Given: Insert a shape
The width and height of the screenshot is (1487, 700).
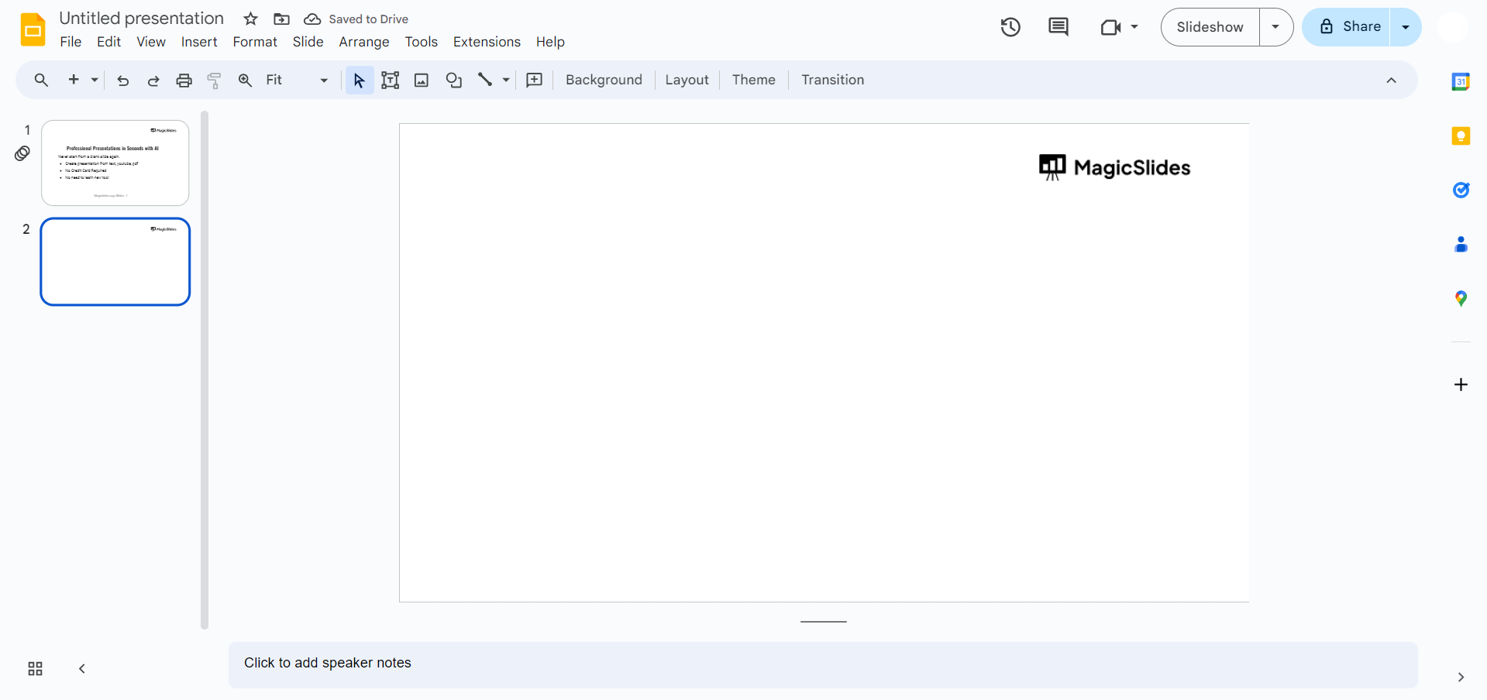Looking at the screenshot, I should click(454, 80).
